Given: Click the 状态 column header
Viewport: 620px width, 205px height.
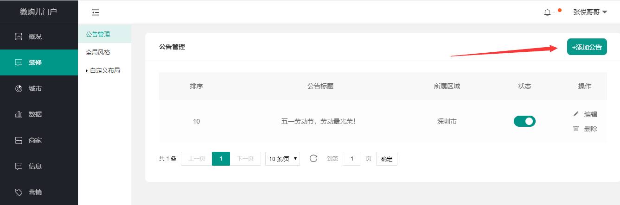Looking at the screenshot, I should pos(525,86).
